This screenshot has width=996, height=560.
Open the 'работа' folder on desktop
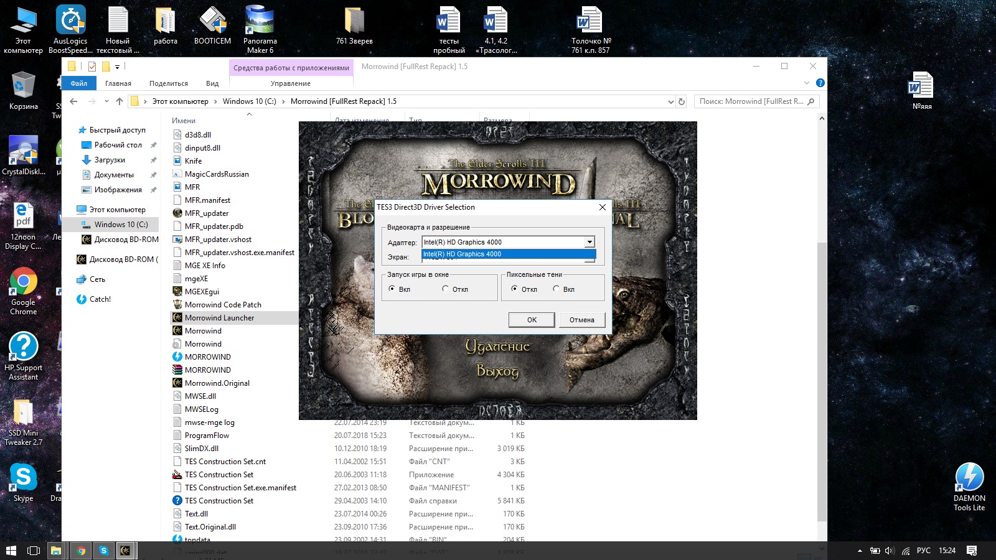pos(166,25)
